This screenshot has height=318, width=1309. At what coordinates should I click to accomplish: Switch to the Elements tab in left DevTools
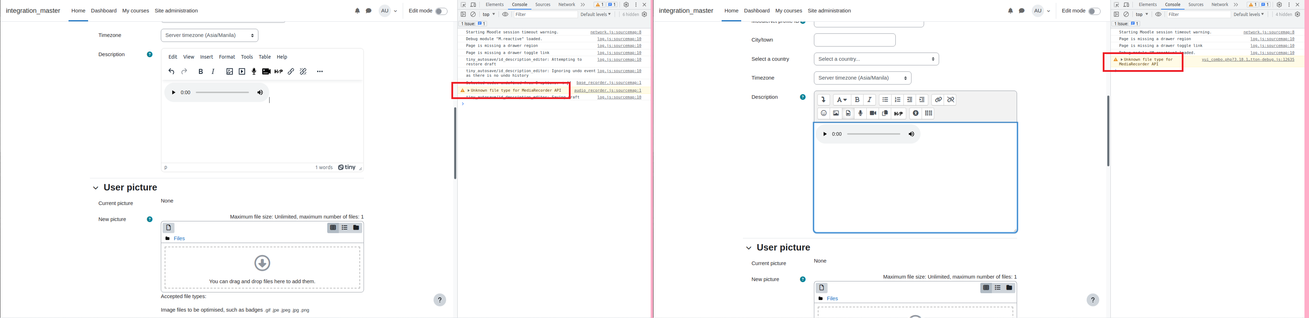point(494,5)
